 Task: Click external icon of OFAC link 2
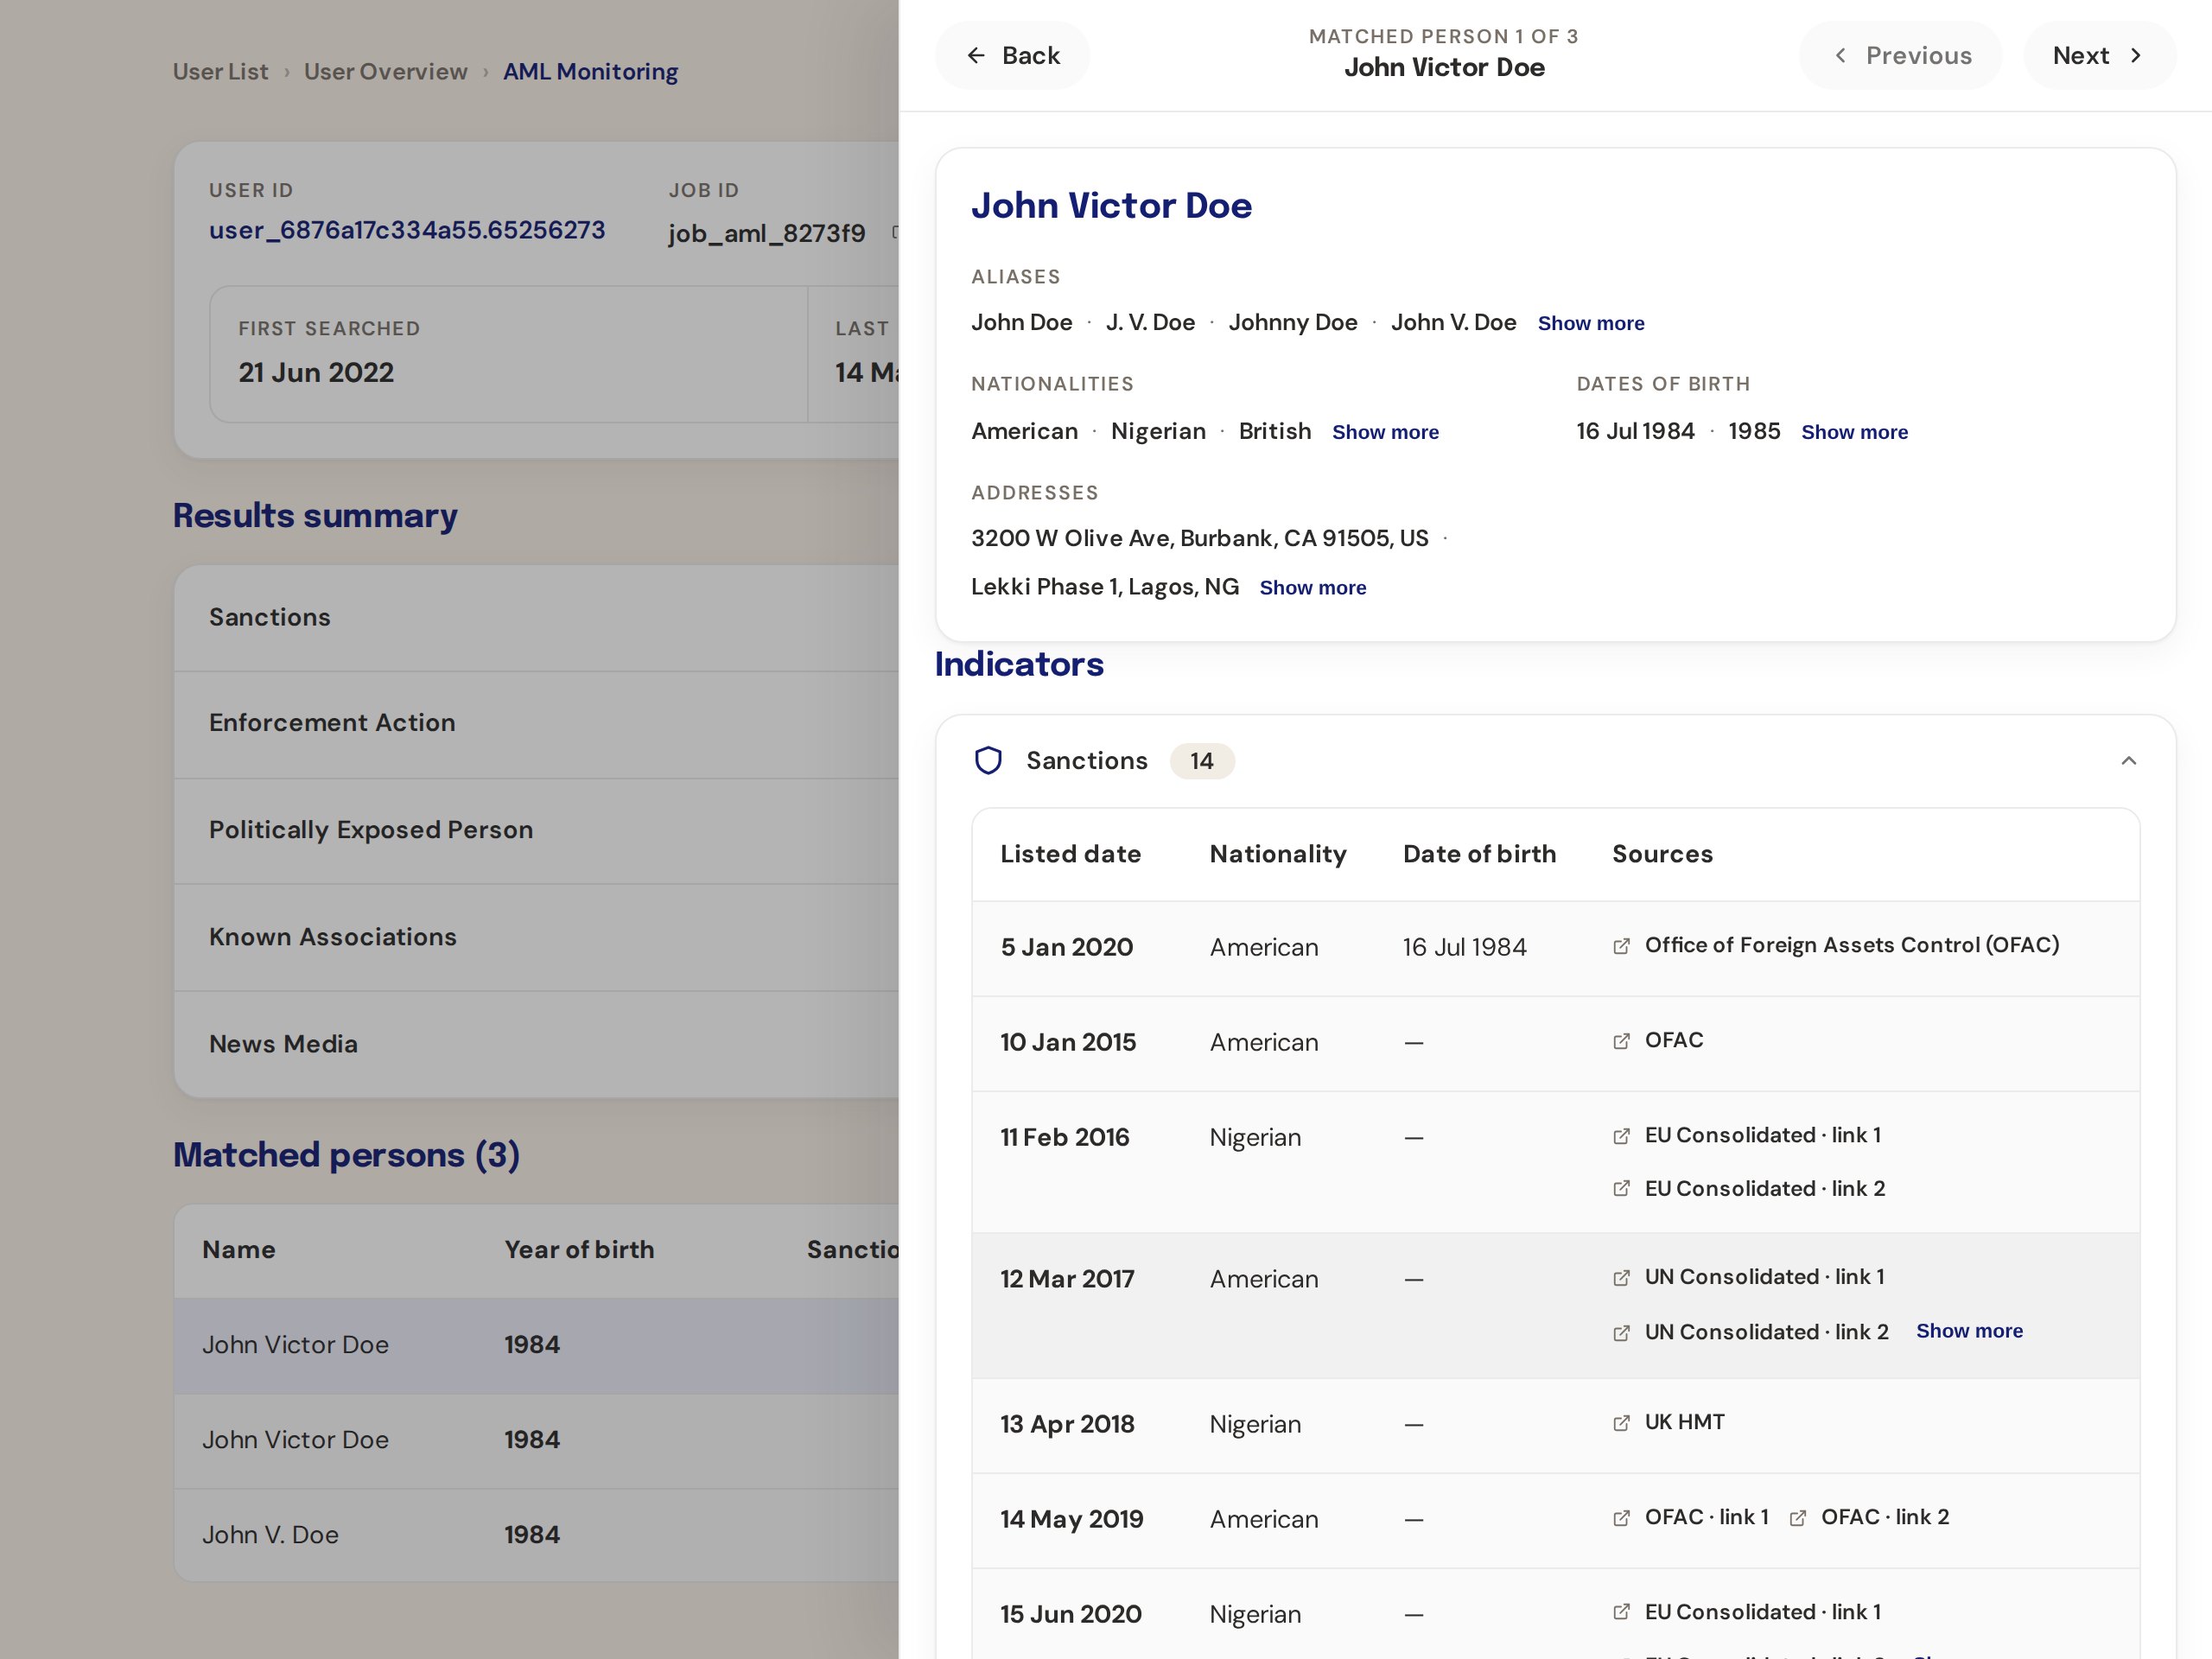(1797, 1518)
